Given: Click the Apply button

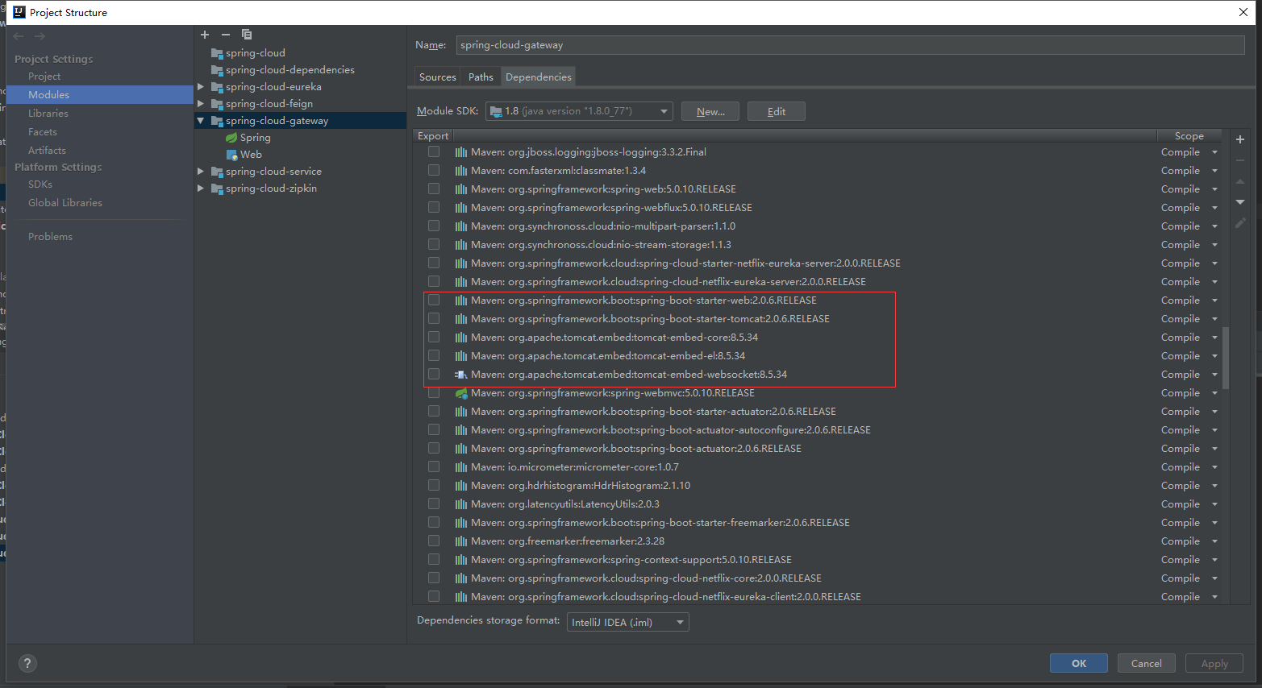Looking at the screenshot, I should point(1214,663).
